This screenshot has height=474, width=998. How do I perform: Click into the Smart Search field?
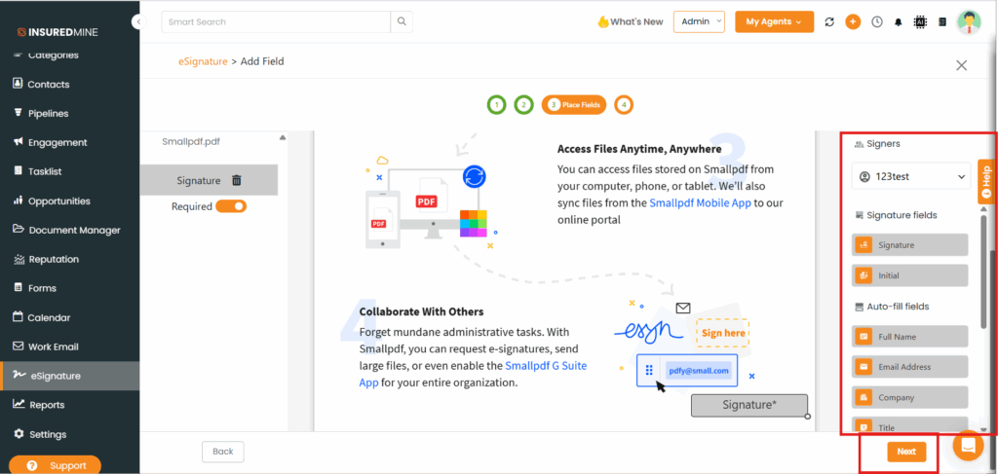(x=276, y=21)
